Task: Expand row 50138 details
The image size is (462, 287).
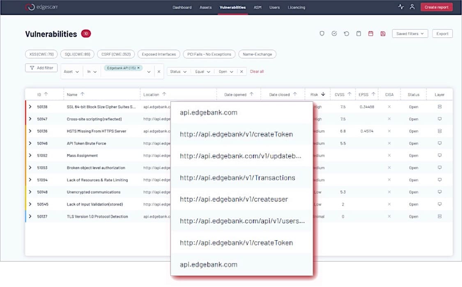Action: pyautogui.click(x=30, y=107)
